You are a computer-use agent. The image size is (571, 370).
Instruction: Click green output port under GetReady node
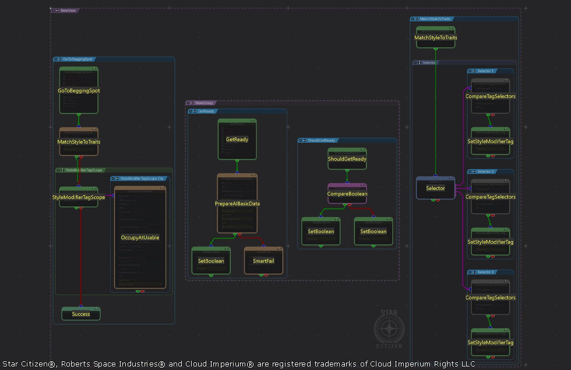pos(237,161)
